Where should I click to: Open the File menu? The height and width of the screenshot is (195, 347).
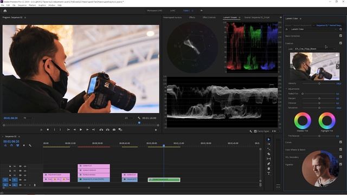point(2,5)
